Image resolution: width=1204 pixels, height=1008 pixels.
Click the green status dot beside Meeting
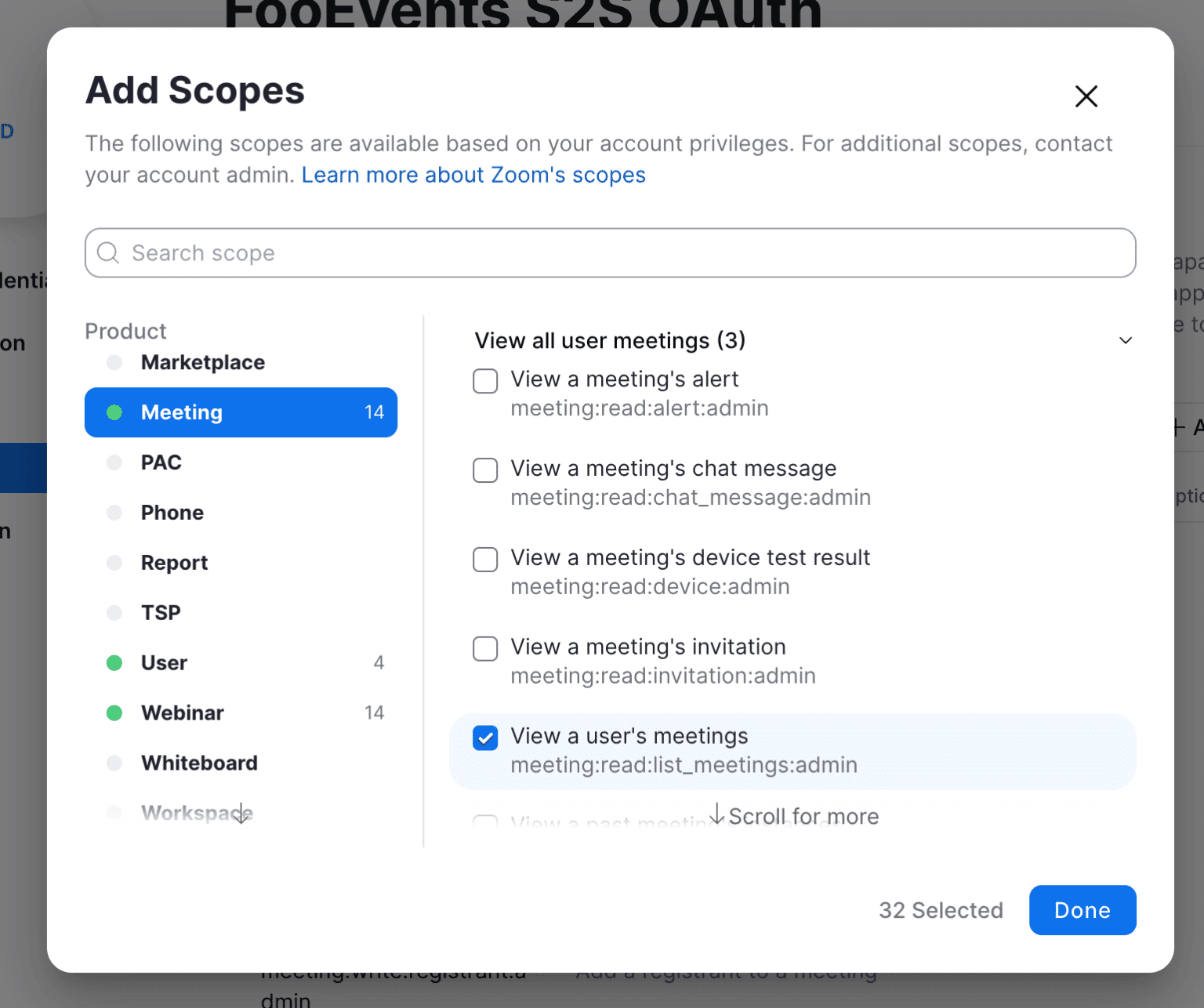click(114, 412)
